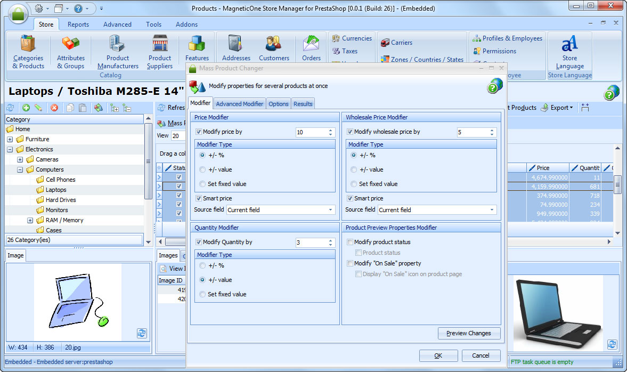Open Advanced Modifier tab
Screen dimensions: 627x372
tap(240, 103)
